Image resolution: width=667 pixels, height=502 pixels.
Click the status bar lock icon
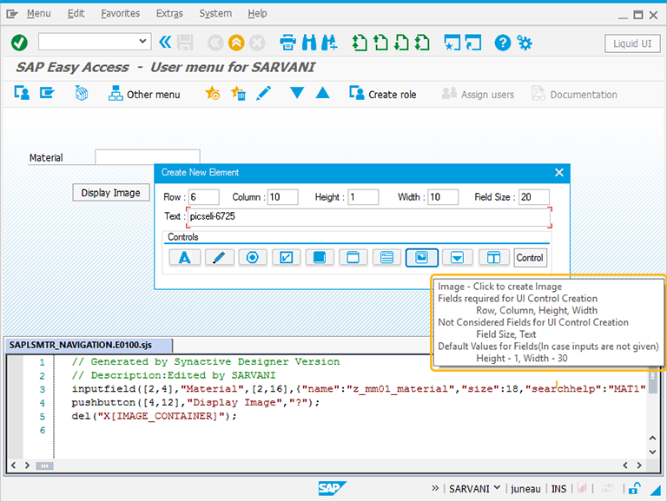(x=634, y=488)
